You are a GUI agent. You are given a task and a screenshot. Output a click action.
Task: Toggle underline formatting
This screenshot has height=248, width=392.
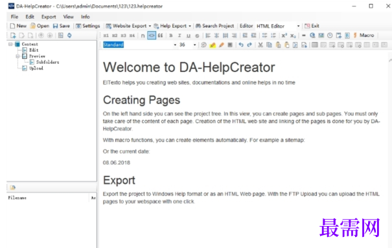[189, 36]
